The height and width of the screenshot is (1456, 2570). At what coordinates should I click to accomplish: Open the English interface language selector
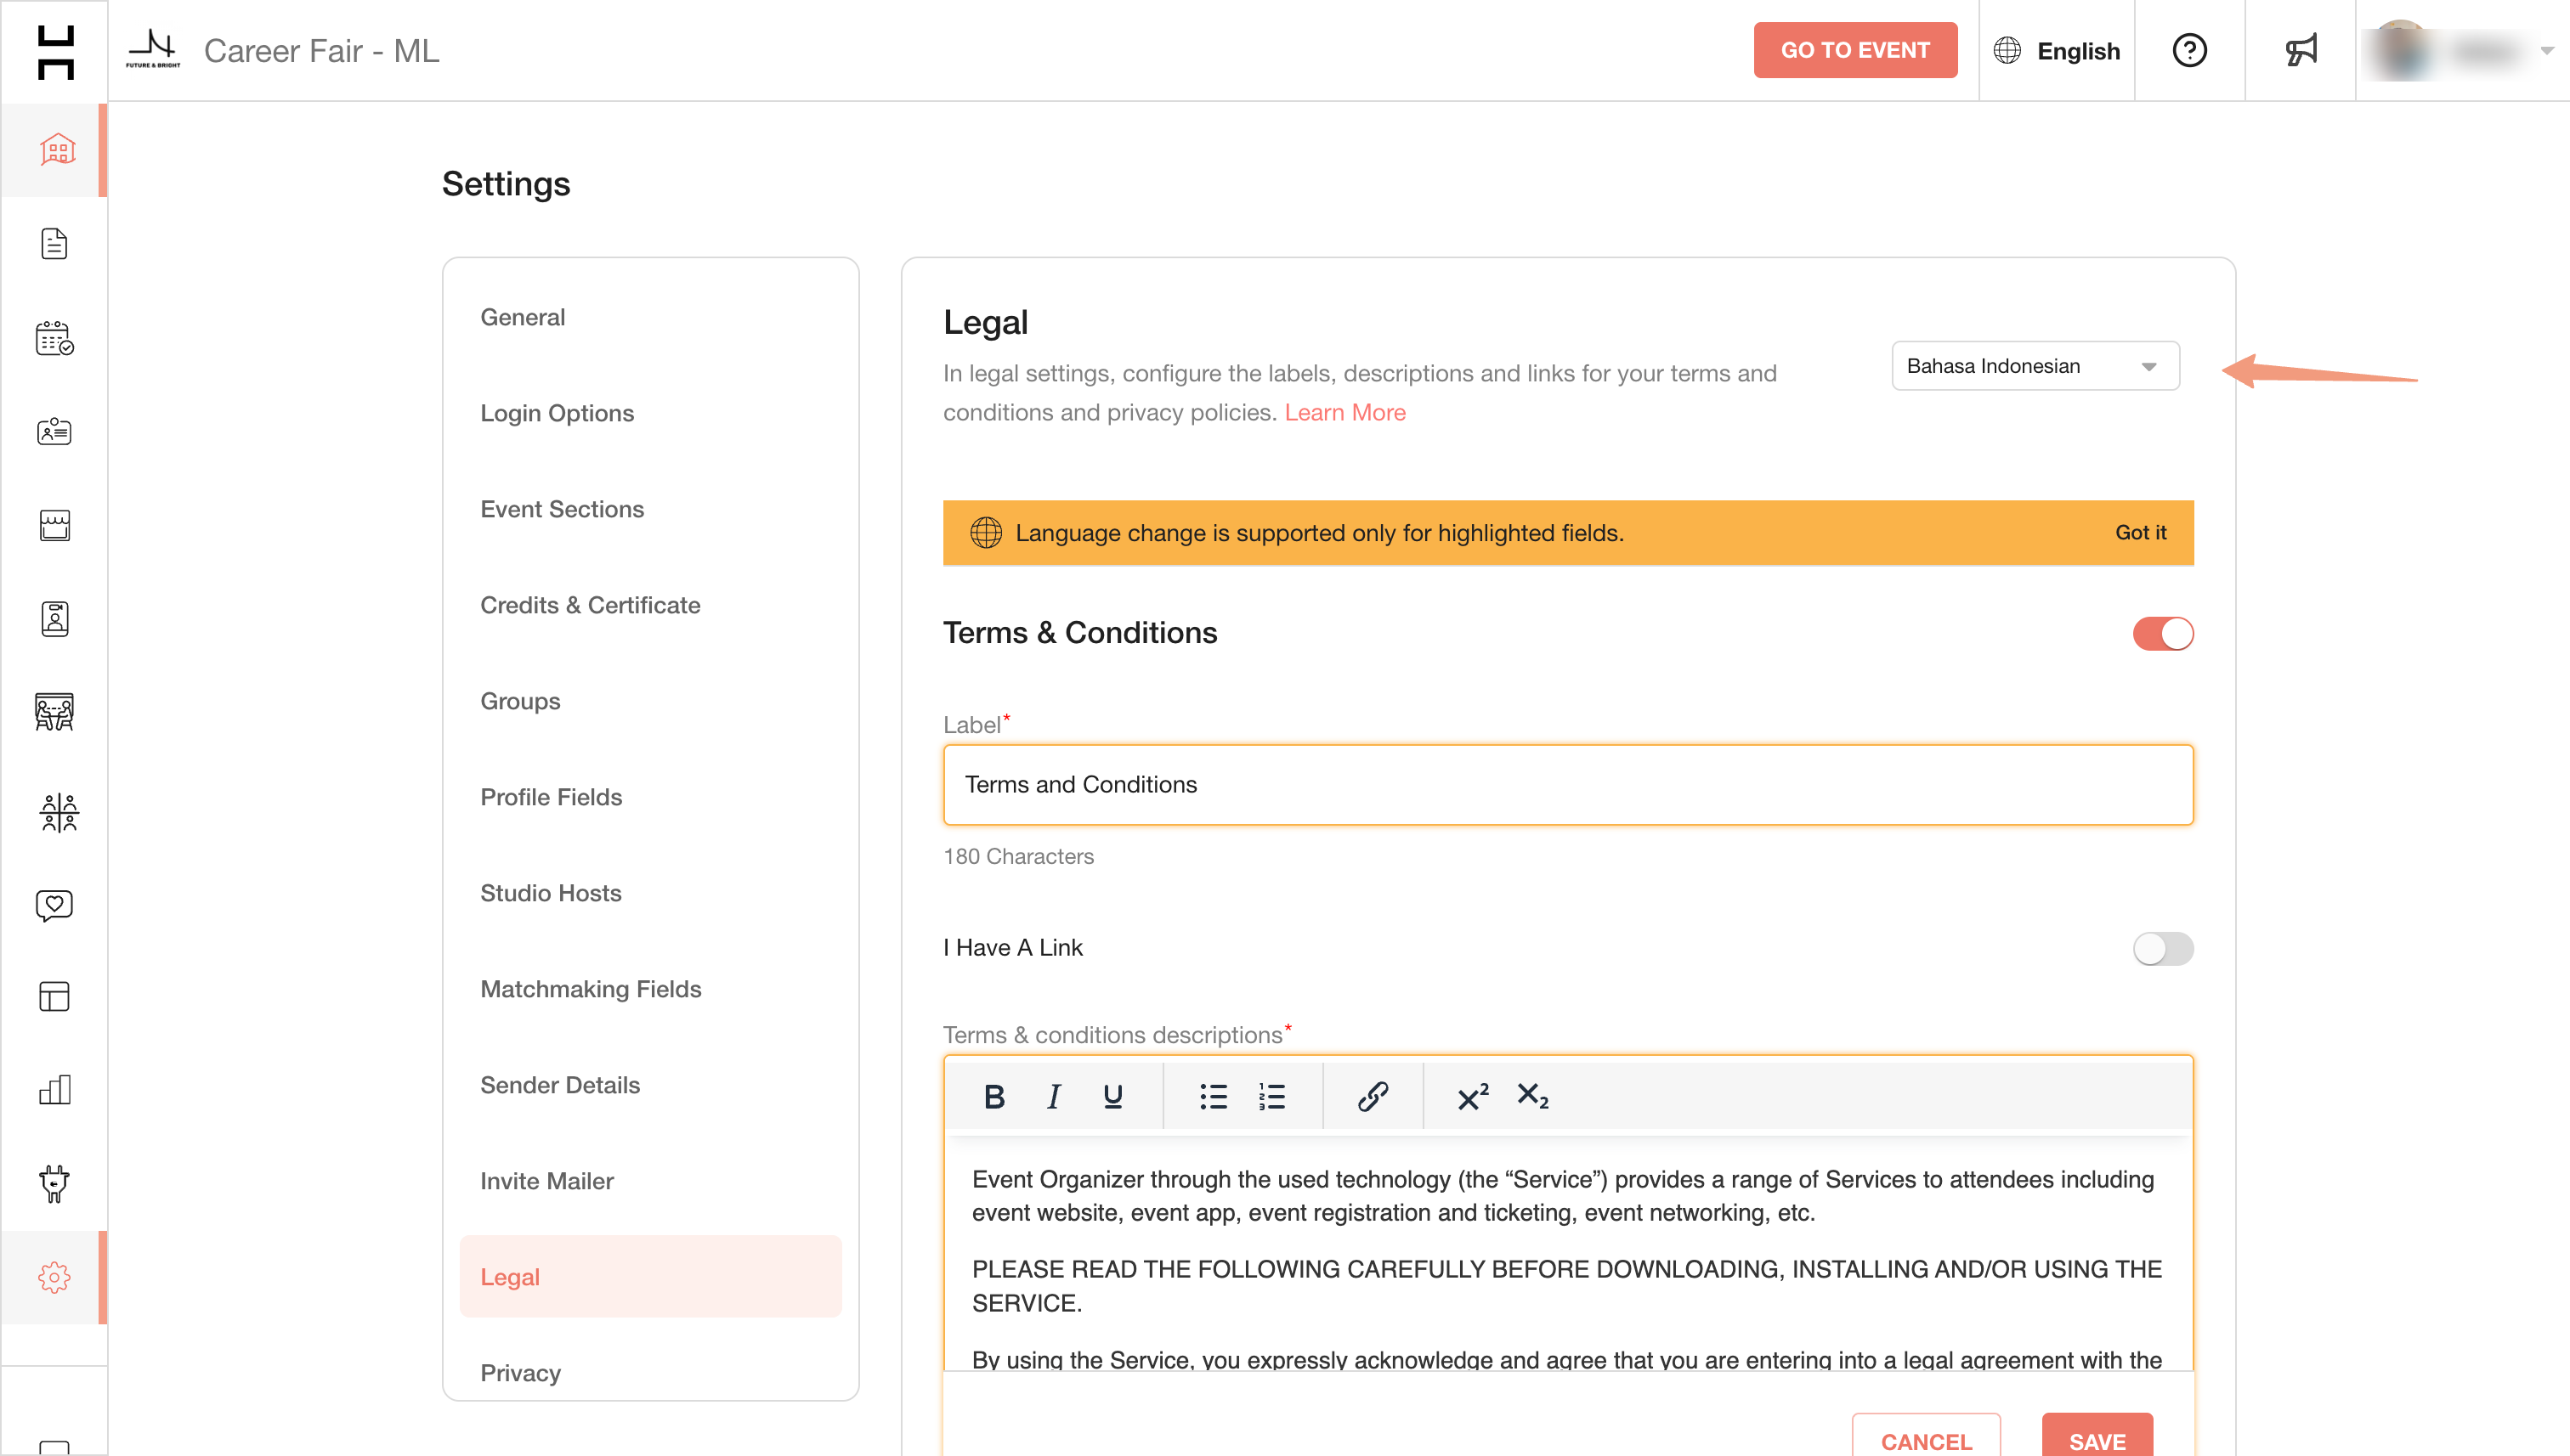pos(2057,51)
